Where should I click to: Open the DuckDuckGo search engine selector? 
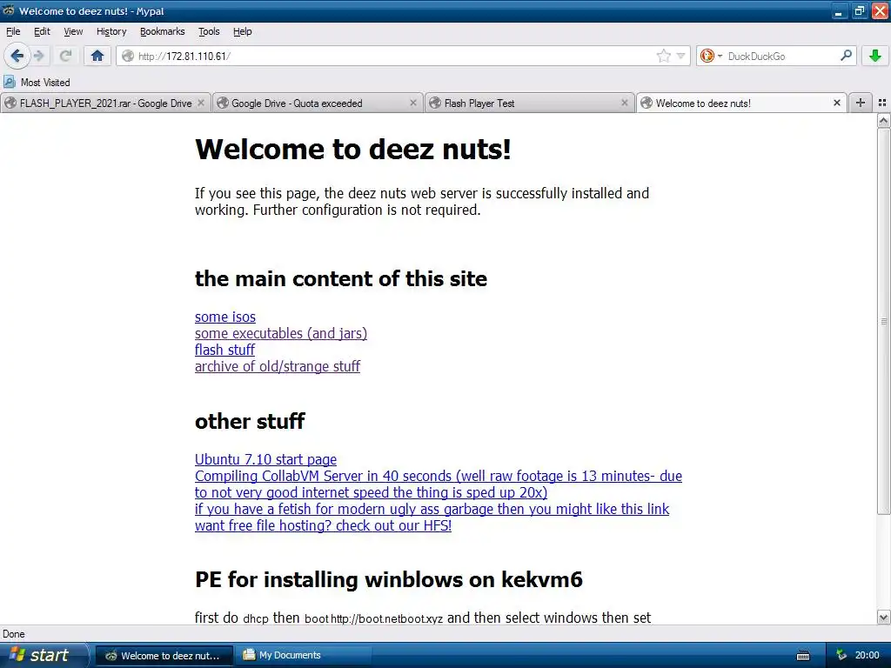(x=711, y=56)
